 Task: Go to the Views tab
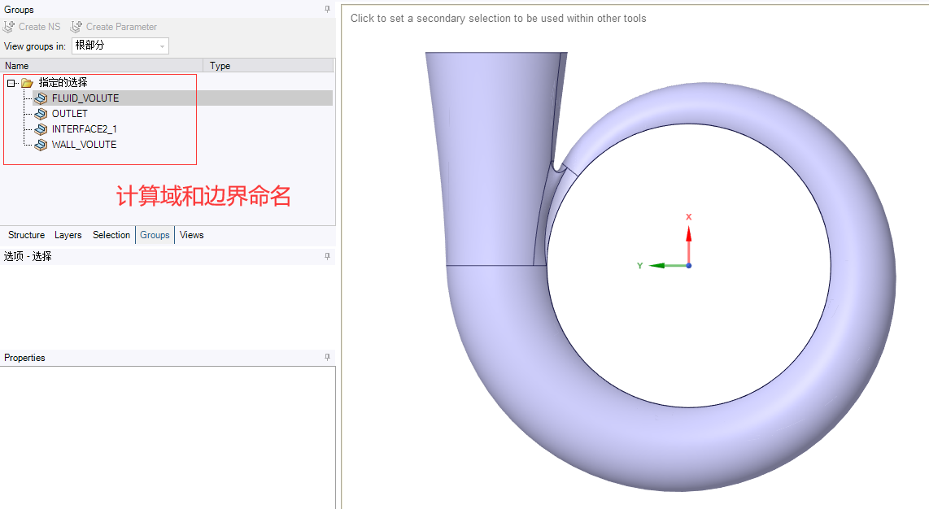tap(191, 235)
